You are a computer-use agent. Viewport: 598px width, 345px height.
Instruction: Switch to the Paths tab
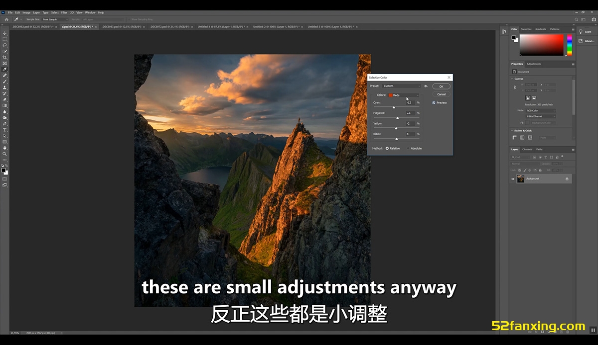[x=540, y=149]
